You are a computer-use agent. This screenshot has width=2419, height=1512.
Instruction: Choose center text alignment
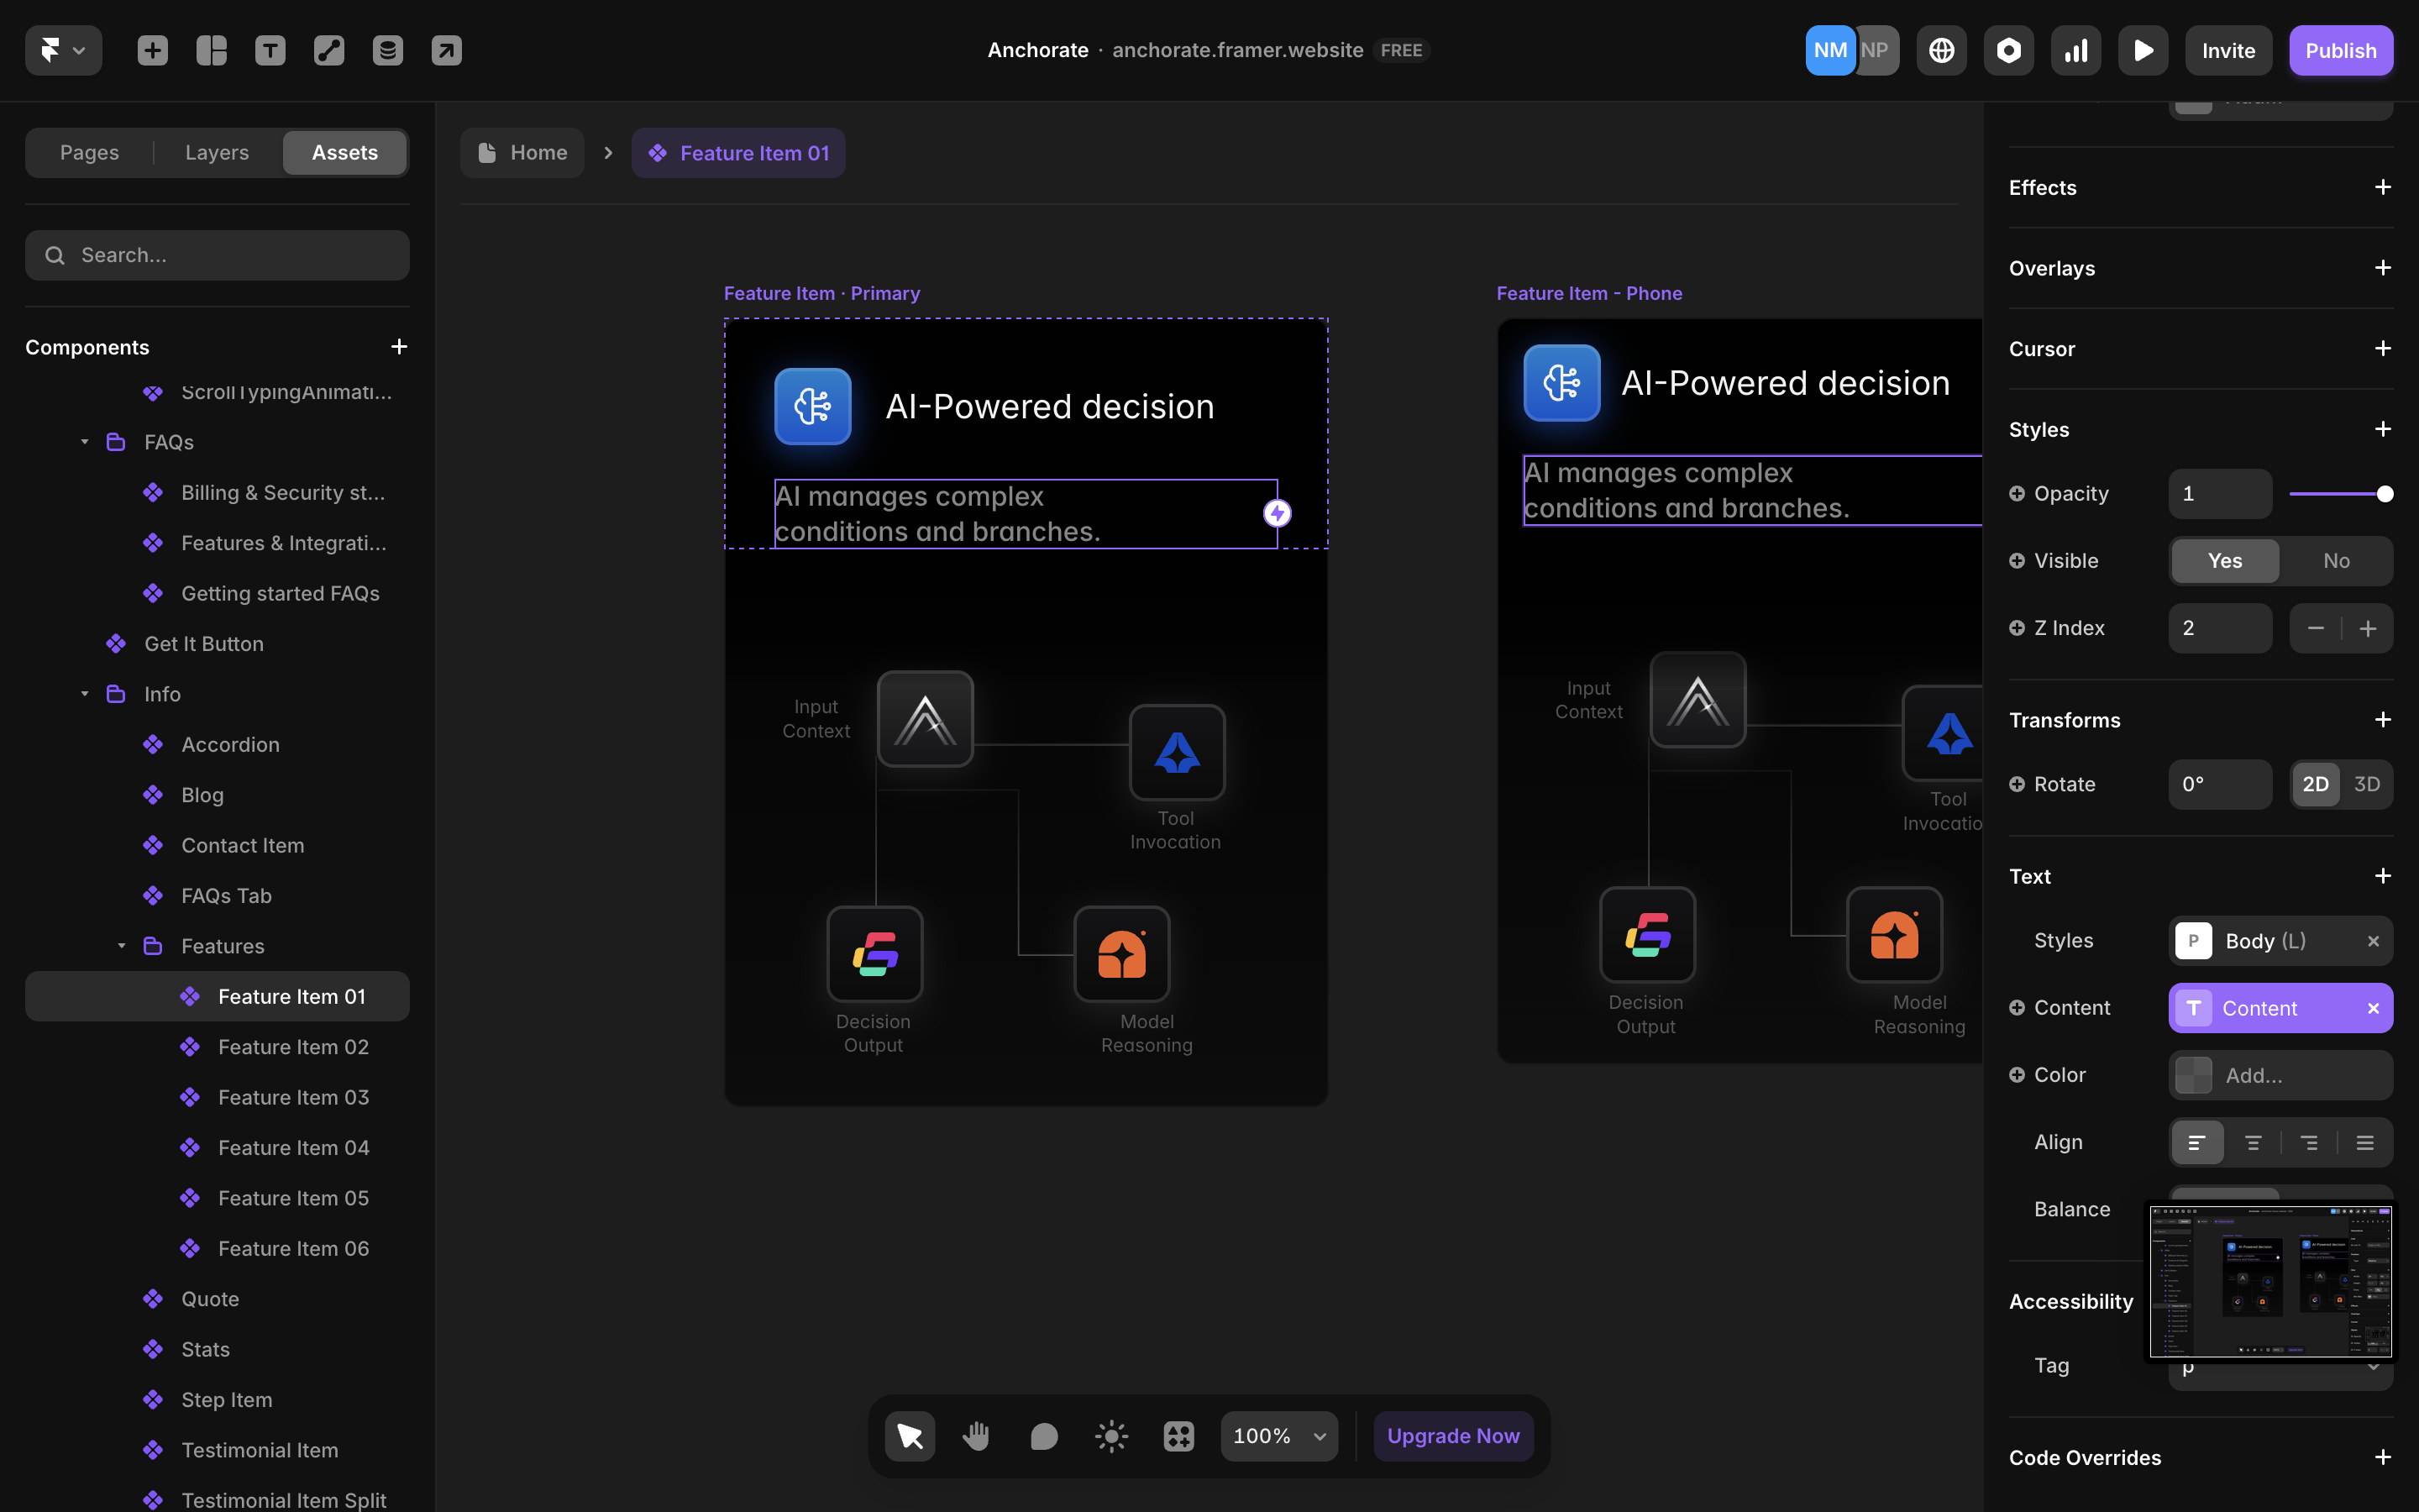point(2253,1142)
